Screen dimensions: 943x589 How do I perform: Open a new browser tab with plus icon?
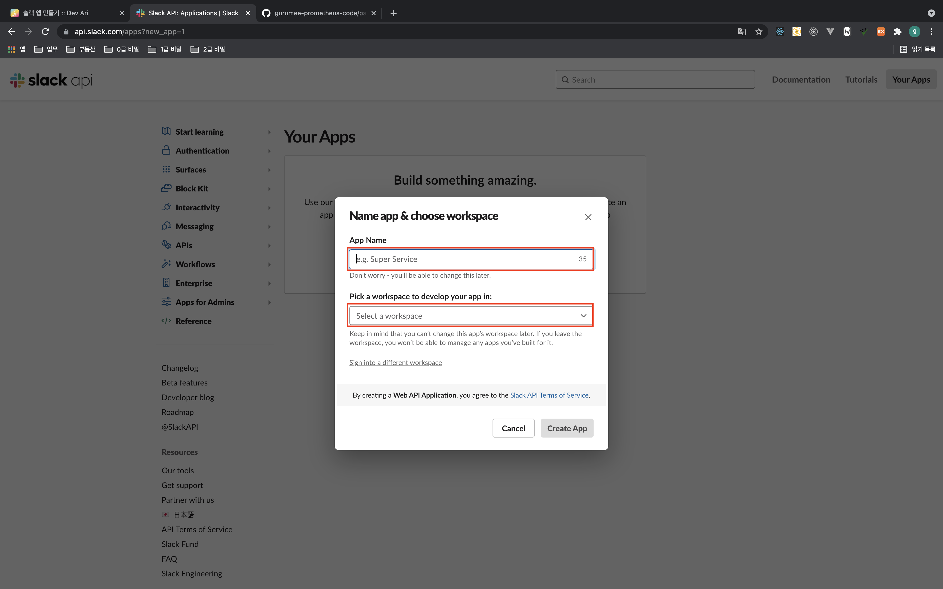[394, 13]
